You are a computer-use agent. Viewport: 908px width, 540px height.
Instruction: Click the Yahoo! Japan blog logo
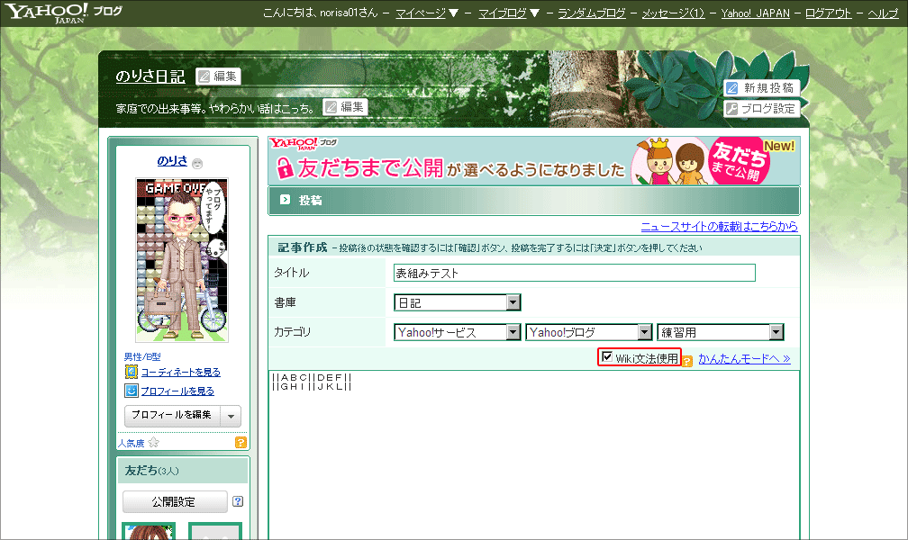pos(64,13)
